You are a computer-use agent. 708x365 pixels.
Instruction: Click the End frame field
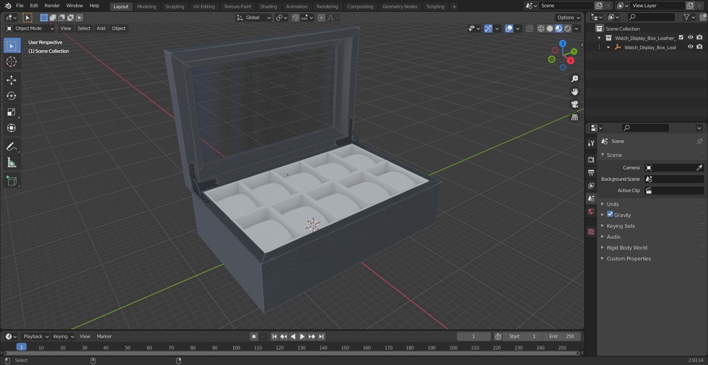pyautogui.click(x=561, y=337)
